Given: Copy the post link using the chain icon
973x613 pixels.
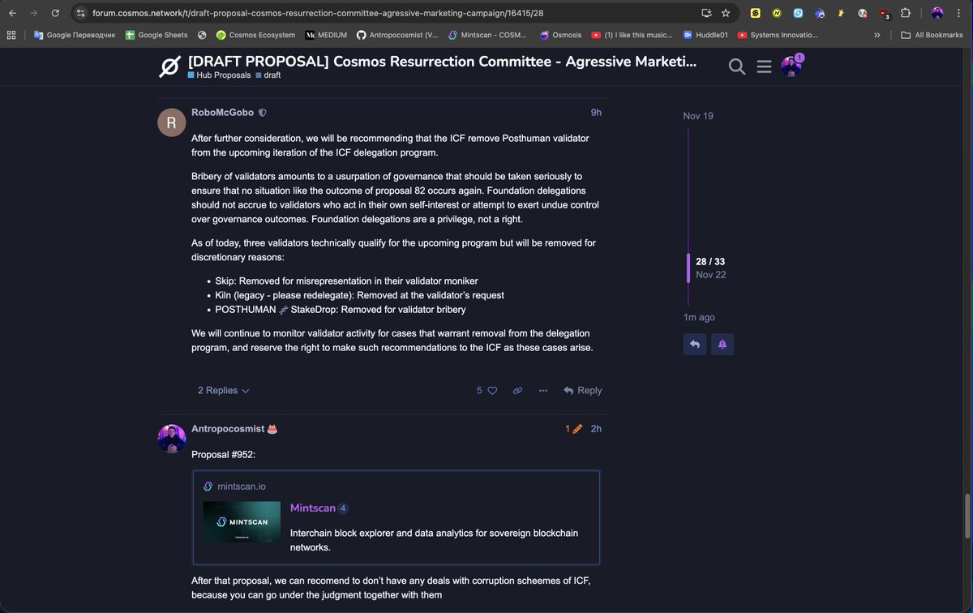Looking at the screenshot, I should [517, 390].
